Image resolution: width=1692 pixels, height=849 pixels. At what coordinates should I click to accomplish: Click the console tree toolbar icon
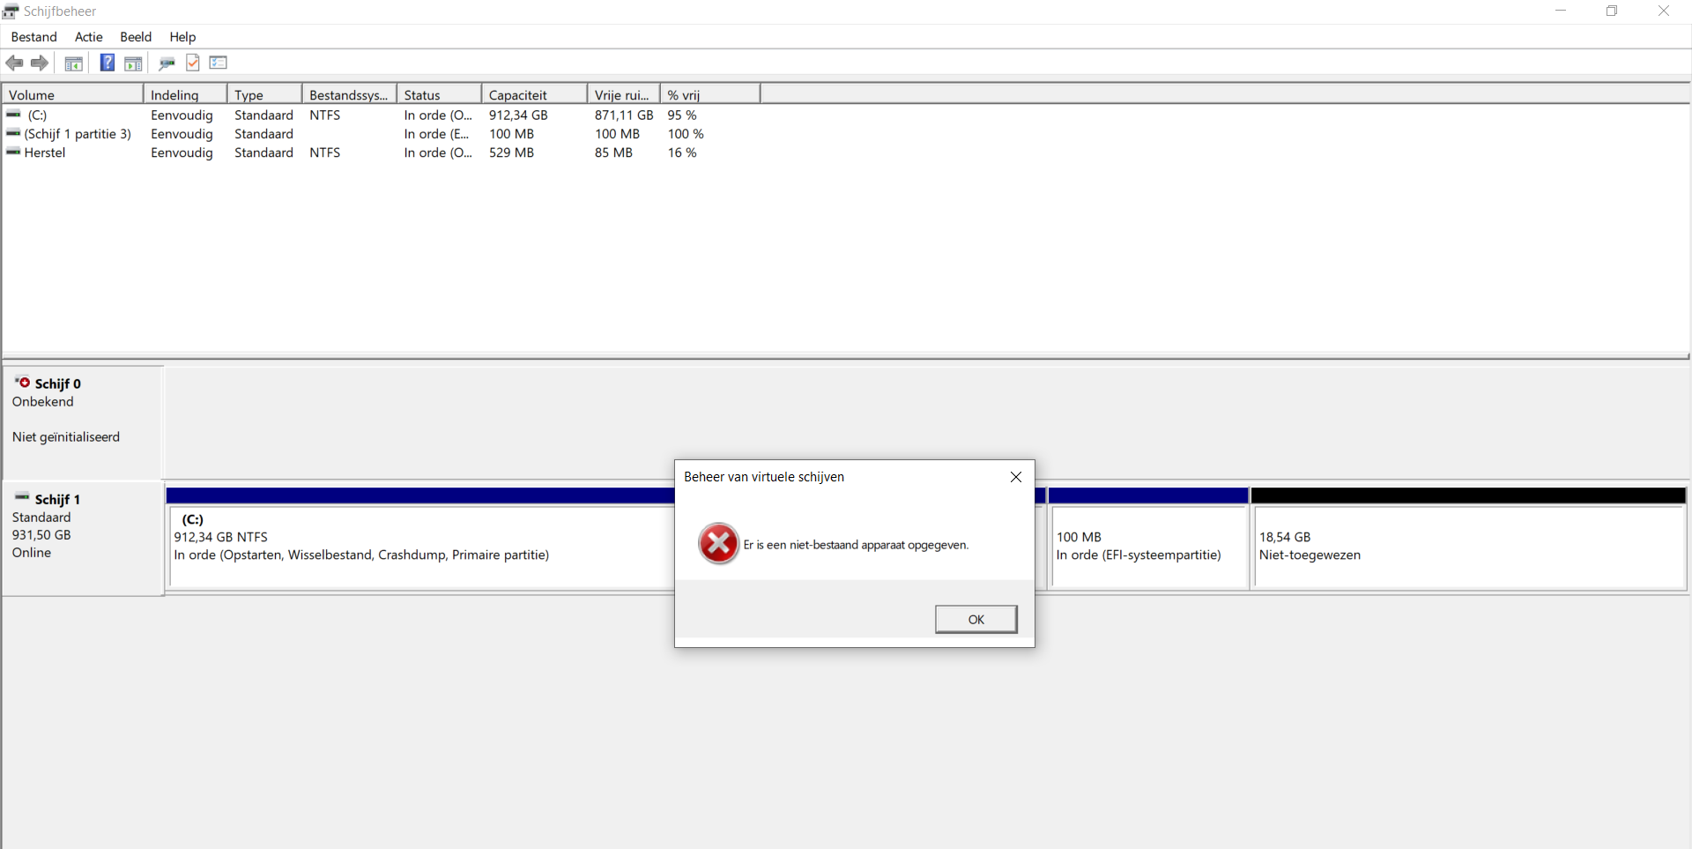point(74,63)
